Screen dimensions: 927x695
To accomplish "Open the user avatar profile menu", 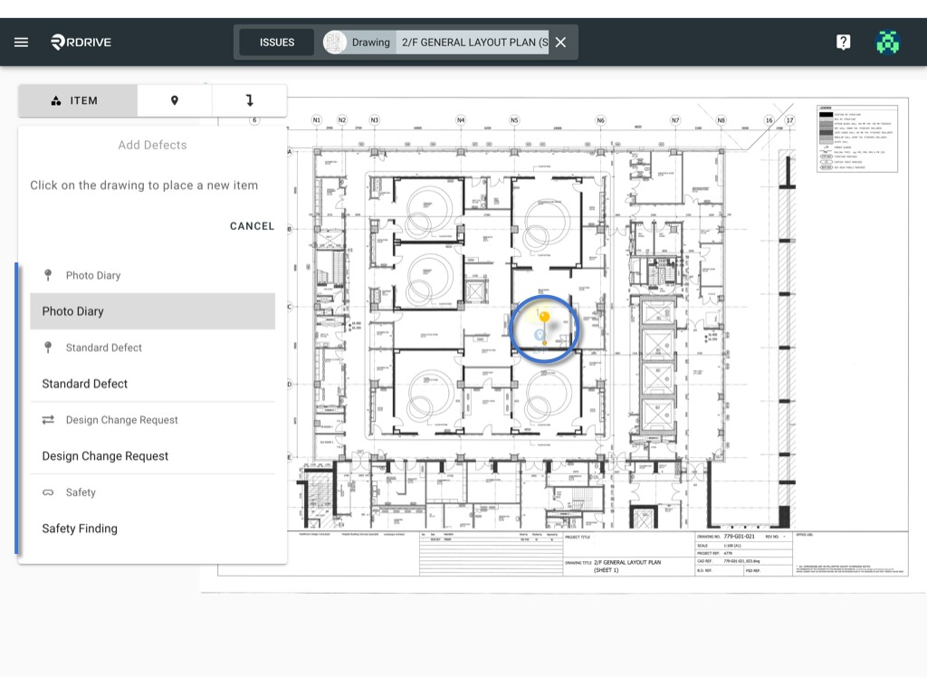I will click(x=887, y=42).
